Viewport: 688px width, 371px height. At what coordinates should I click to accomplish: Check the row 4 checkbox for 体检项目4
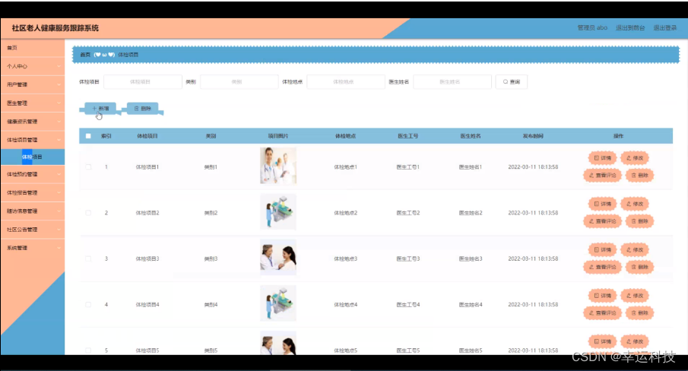[88, 304]
